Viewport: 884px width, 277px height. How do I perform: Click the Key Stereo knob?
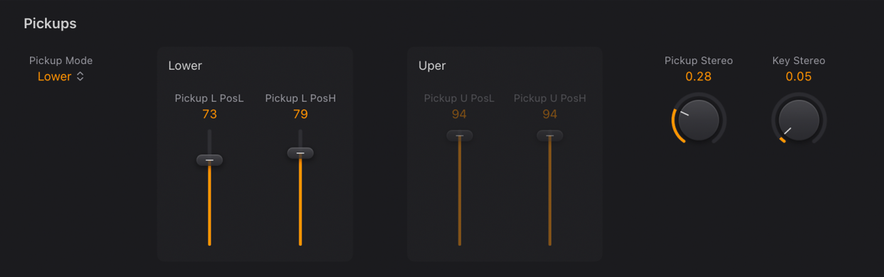click(x=799, y=120)
